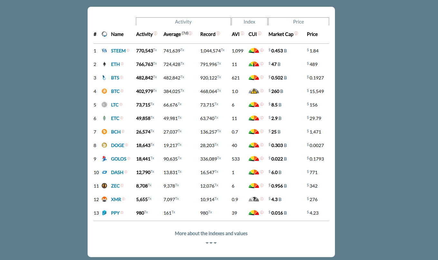Viewport: 438px width, 260px height.
Task: Open the BTC coin link
Action: point(115,91)
